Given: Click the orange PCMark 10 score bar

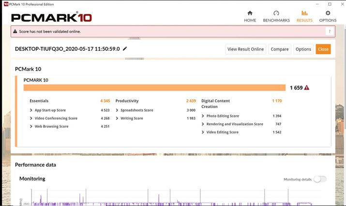Looking at the screenshot, I should 155,88.
